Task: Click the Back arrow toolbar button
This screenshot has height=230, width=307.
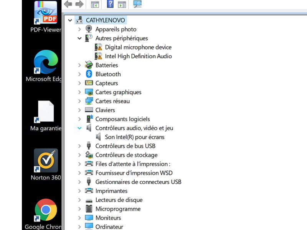Action: (x=68, y=4)
